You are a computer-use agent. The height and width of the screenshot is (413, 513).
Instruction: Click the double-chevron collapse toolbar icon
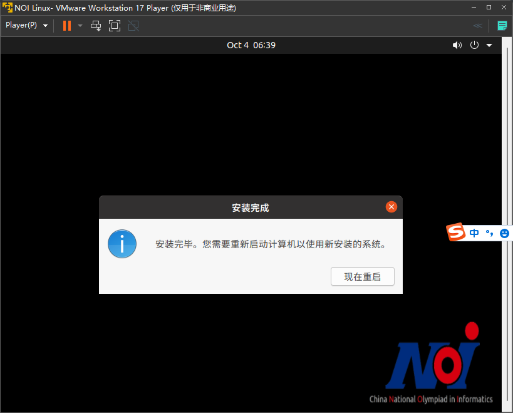pos(478,26)
